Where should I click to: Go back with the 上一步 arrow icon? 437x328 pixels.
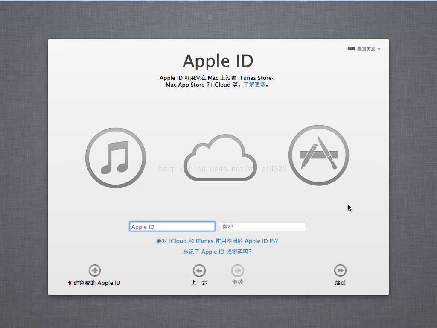tap(199, 270)
